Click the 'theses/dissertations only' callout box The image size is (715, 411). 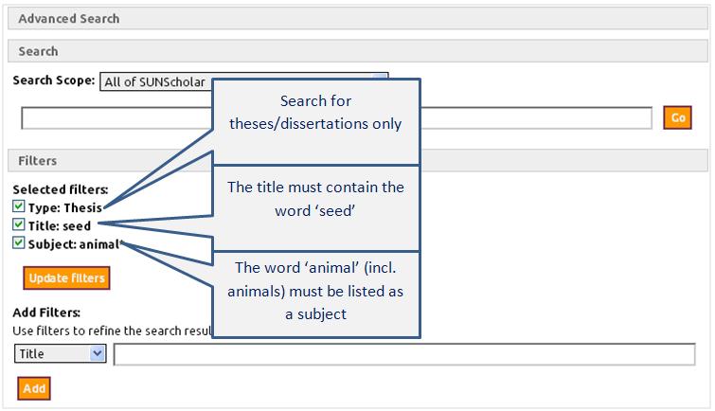pyautogui.click(x=315, y=113)
